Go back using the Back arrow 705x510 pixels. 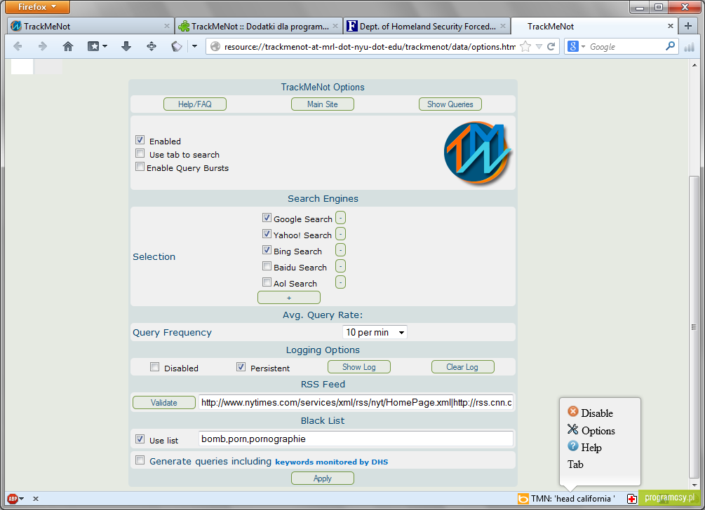click(18, 46)
